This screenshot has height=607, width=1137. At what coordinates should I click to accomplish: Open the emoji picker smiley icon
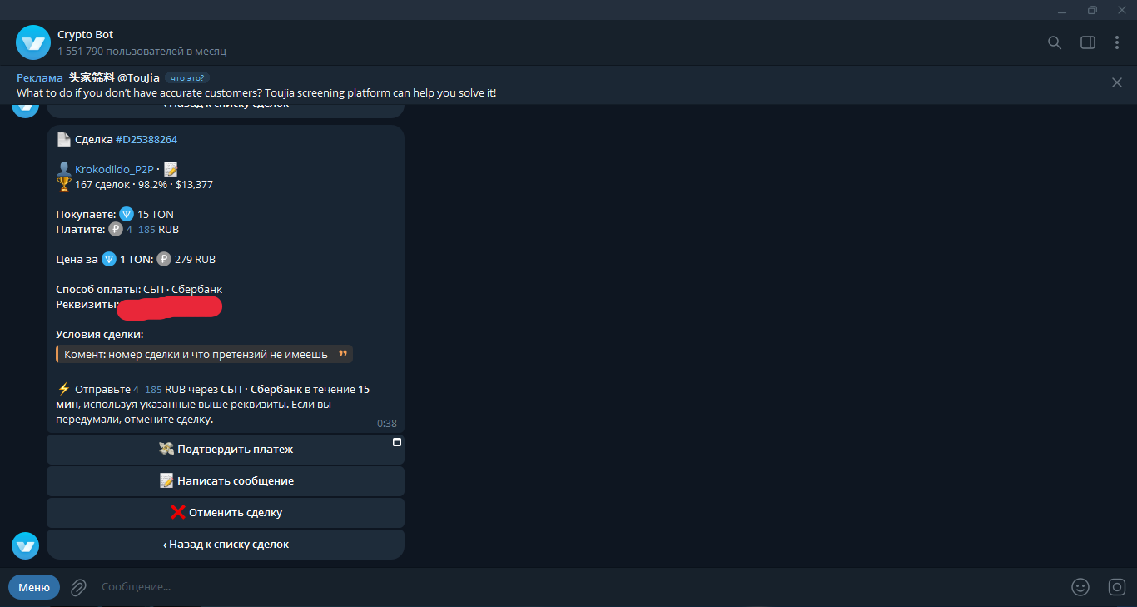click(x=1080, y=587)
